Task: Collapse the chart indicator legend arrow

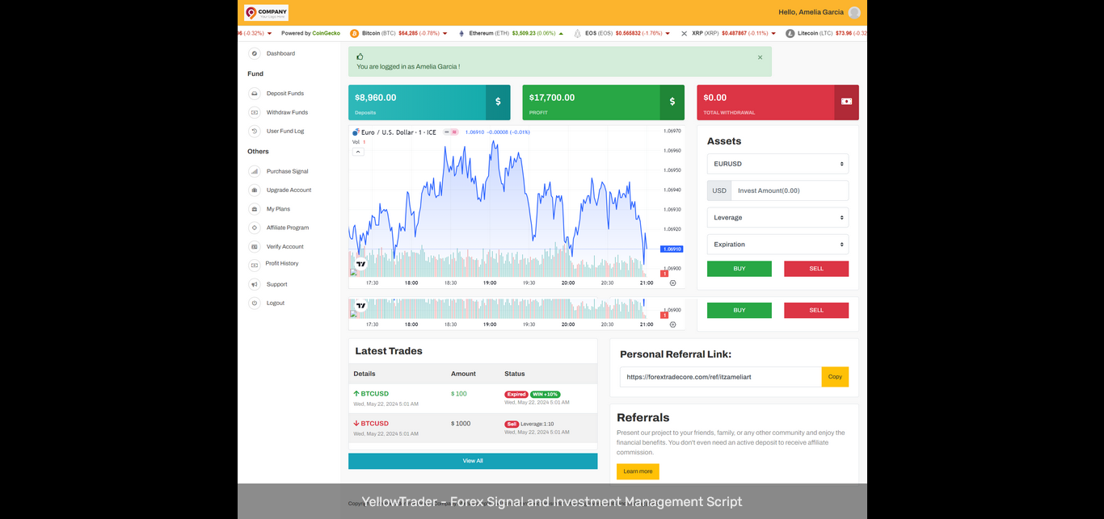Action: (x=358, y=152)
